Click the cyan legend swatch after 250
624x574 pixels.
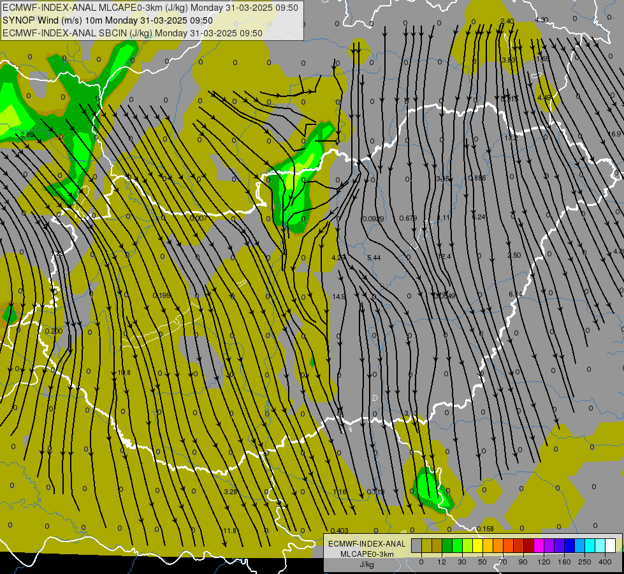click(x=590, y=545)
